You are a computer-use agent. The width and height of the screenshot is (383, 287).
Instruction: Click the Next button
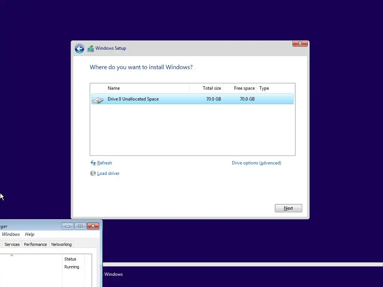[x=288, y=208]
